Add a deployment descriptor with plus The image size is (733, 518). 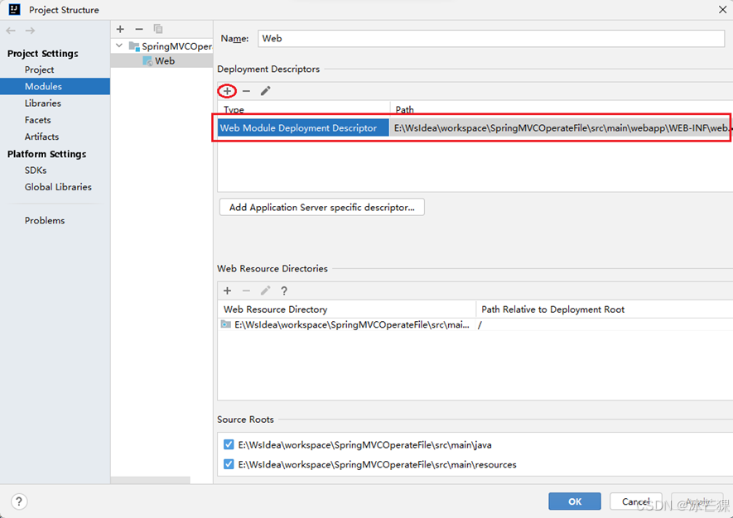point(227,91)
